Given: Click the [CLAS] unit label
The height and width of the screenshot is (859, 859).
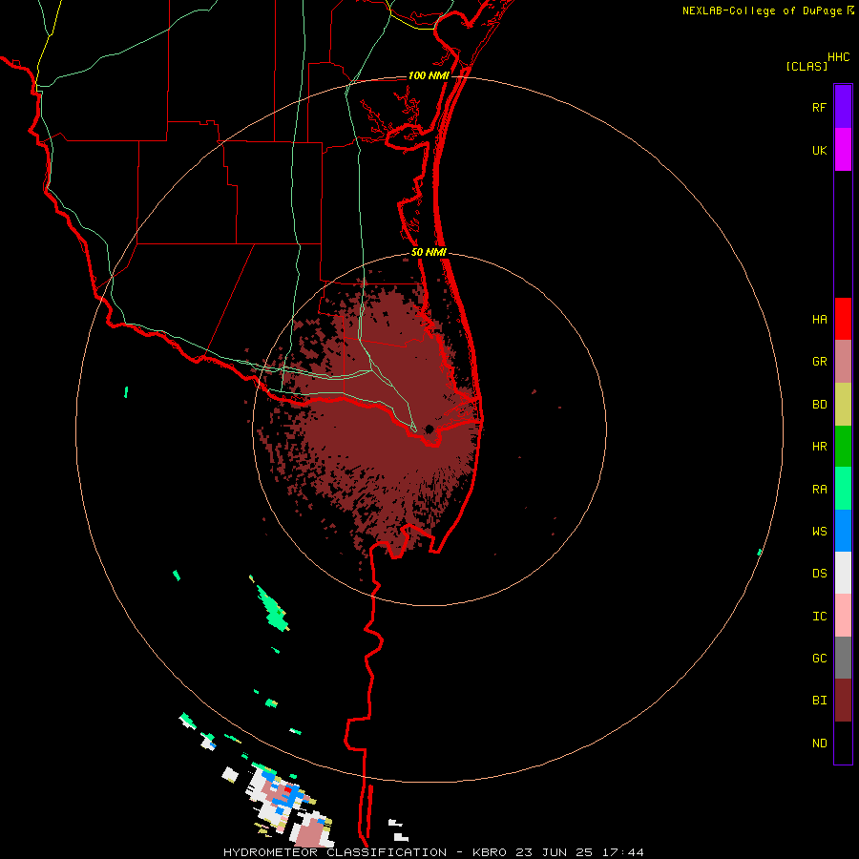Looking at the screenshot, I should 806,67.
